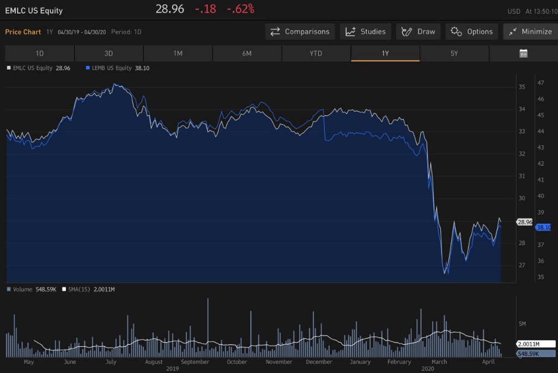
Task: Click the date range 04/30/19 - 04/30/20
Action: (82, 32)
